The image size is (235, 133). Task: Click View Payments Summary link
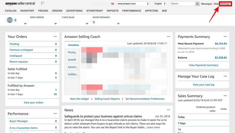click(x=204, y=65)
